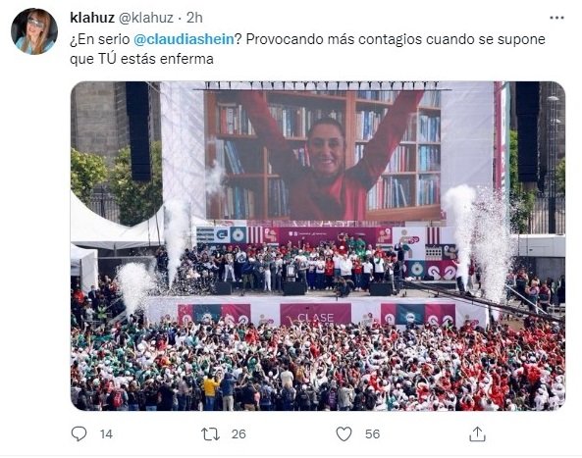Like the tweet with the heart icon
The width and height of the screenshot is (582, 458).
[x=344, y=433]
